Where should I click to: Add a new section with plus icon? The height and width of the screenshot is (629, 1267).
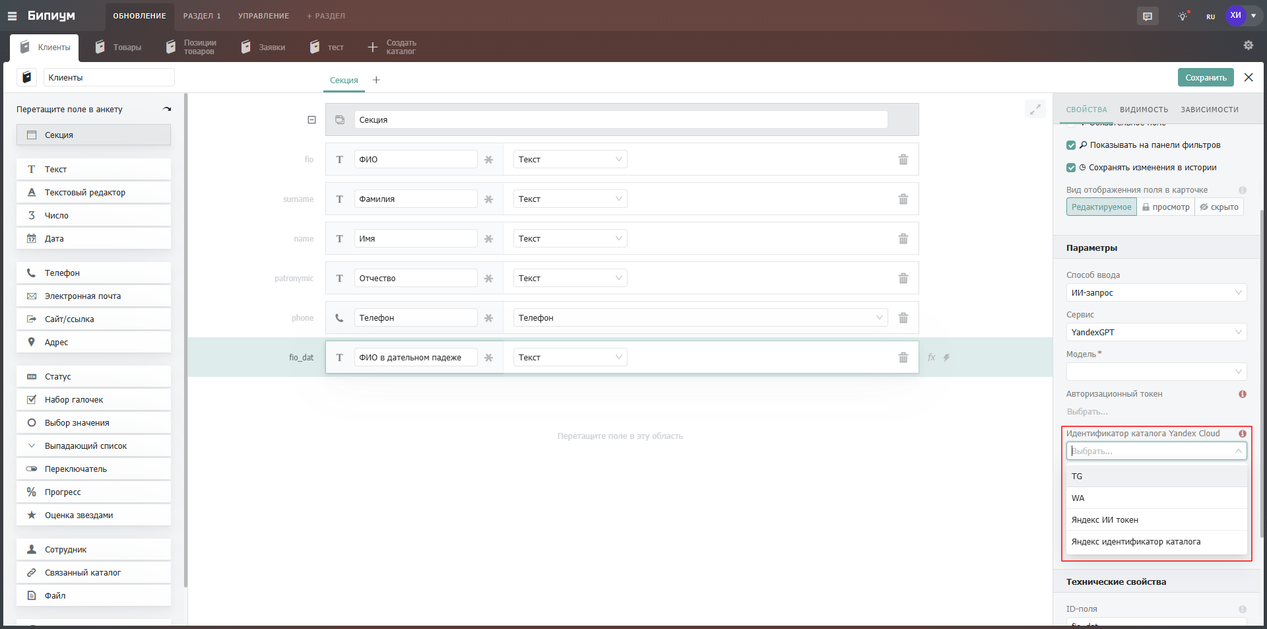point(376,80)
